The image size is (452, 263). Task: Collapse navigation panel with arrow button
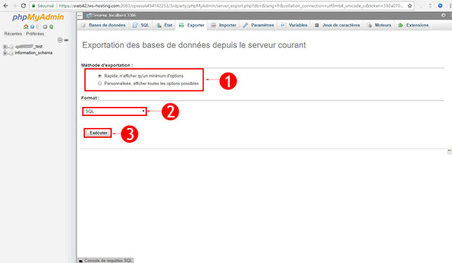click(80, 15)
